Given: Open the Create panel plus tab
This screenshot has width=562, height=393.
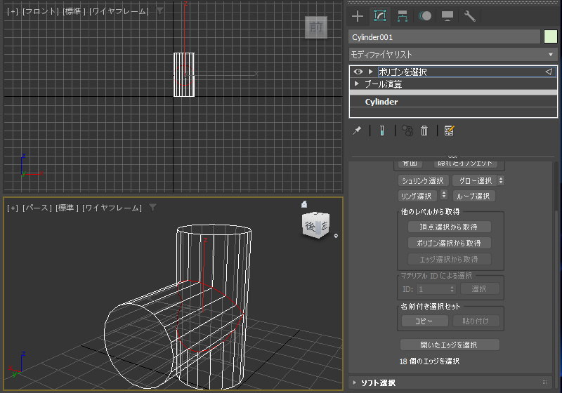Looking at the screenshot, I should (x=358, y=16).
